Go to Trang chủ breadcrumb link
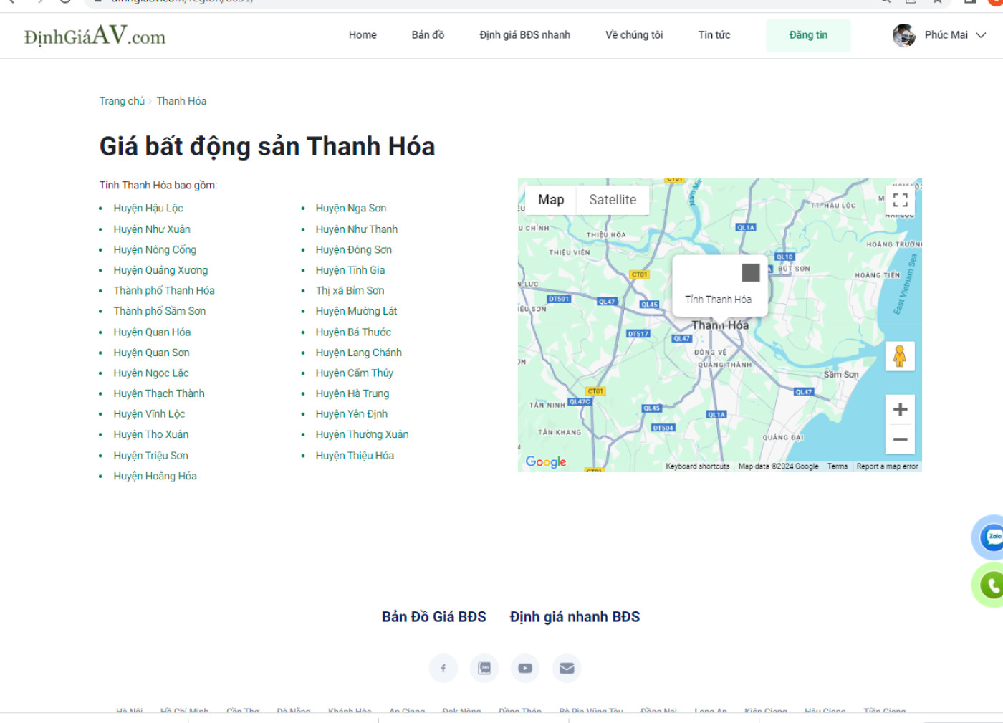The height and width of the screenshot is (723, 1003). [x=122, y=101]
